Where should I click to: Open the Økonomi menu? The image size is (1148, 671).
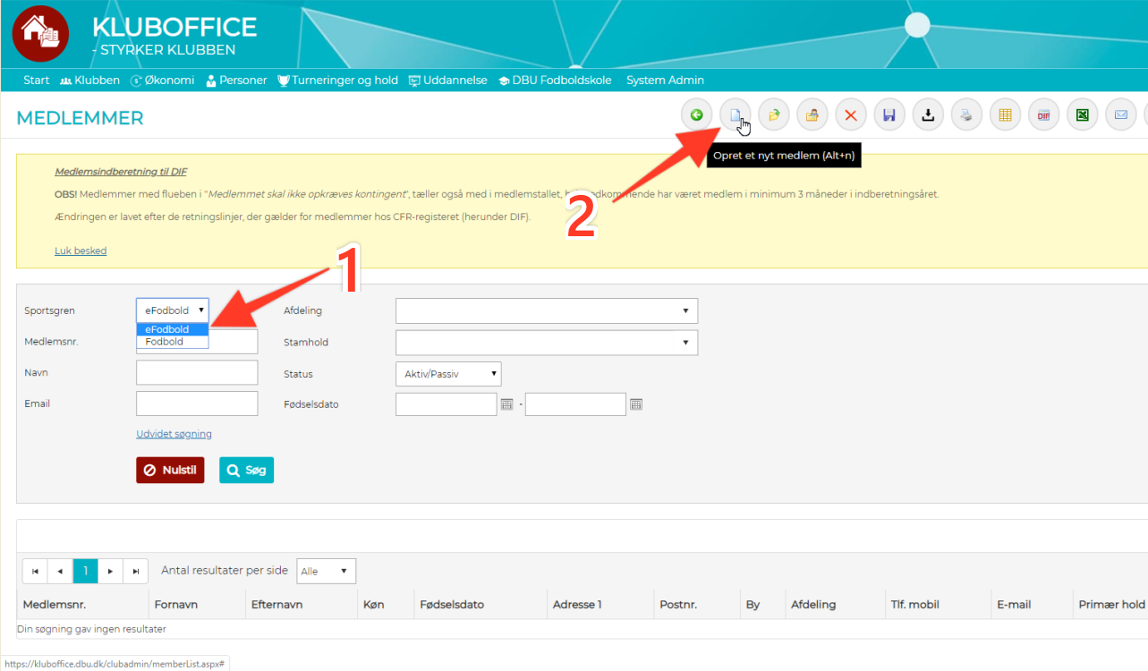click(162, 81)
